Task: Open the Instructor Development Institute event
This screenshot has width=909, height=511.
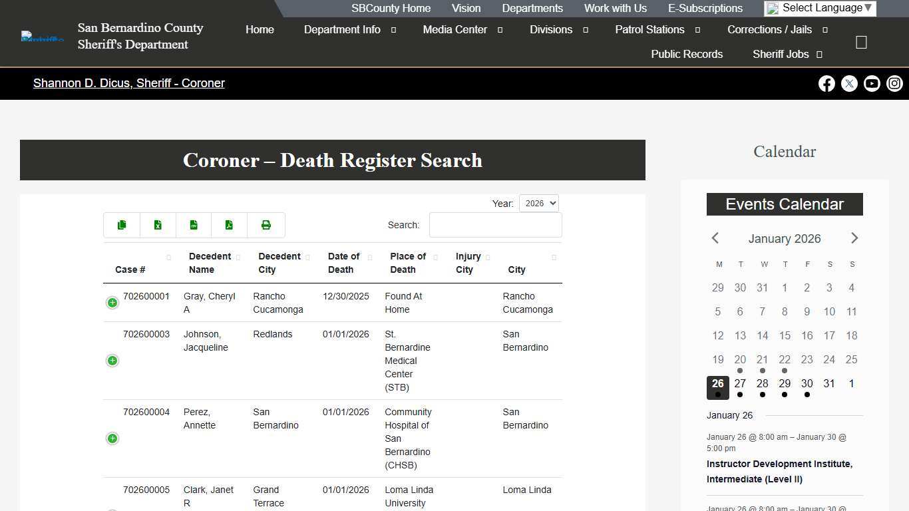Action: click(779, 471)
